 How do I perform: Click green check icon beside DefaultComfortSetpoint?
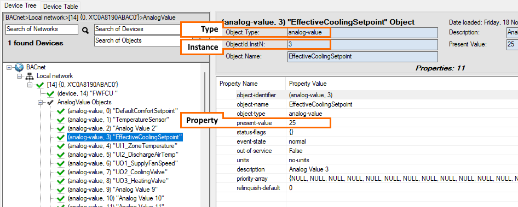61,111
